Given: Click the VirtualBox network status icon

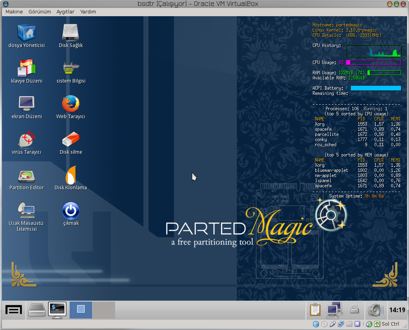Looking at the screenshot, I should [341, 324].
